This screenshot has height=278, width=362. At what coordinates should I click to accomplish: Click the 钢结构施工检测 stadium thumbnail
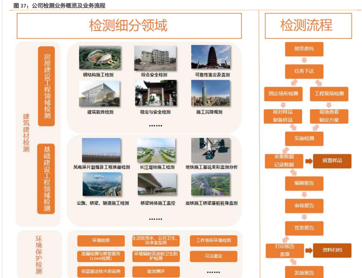[100, 58]
